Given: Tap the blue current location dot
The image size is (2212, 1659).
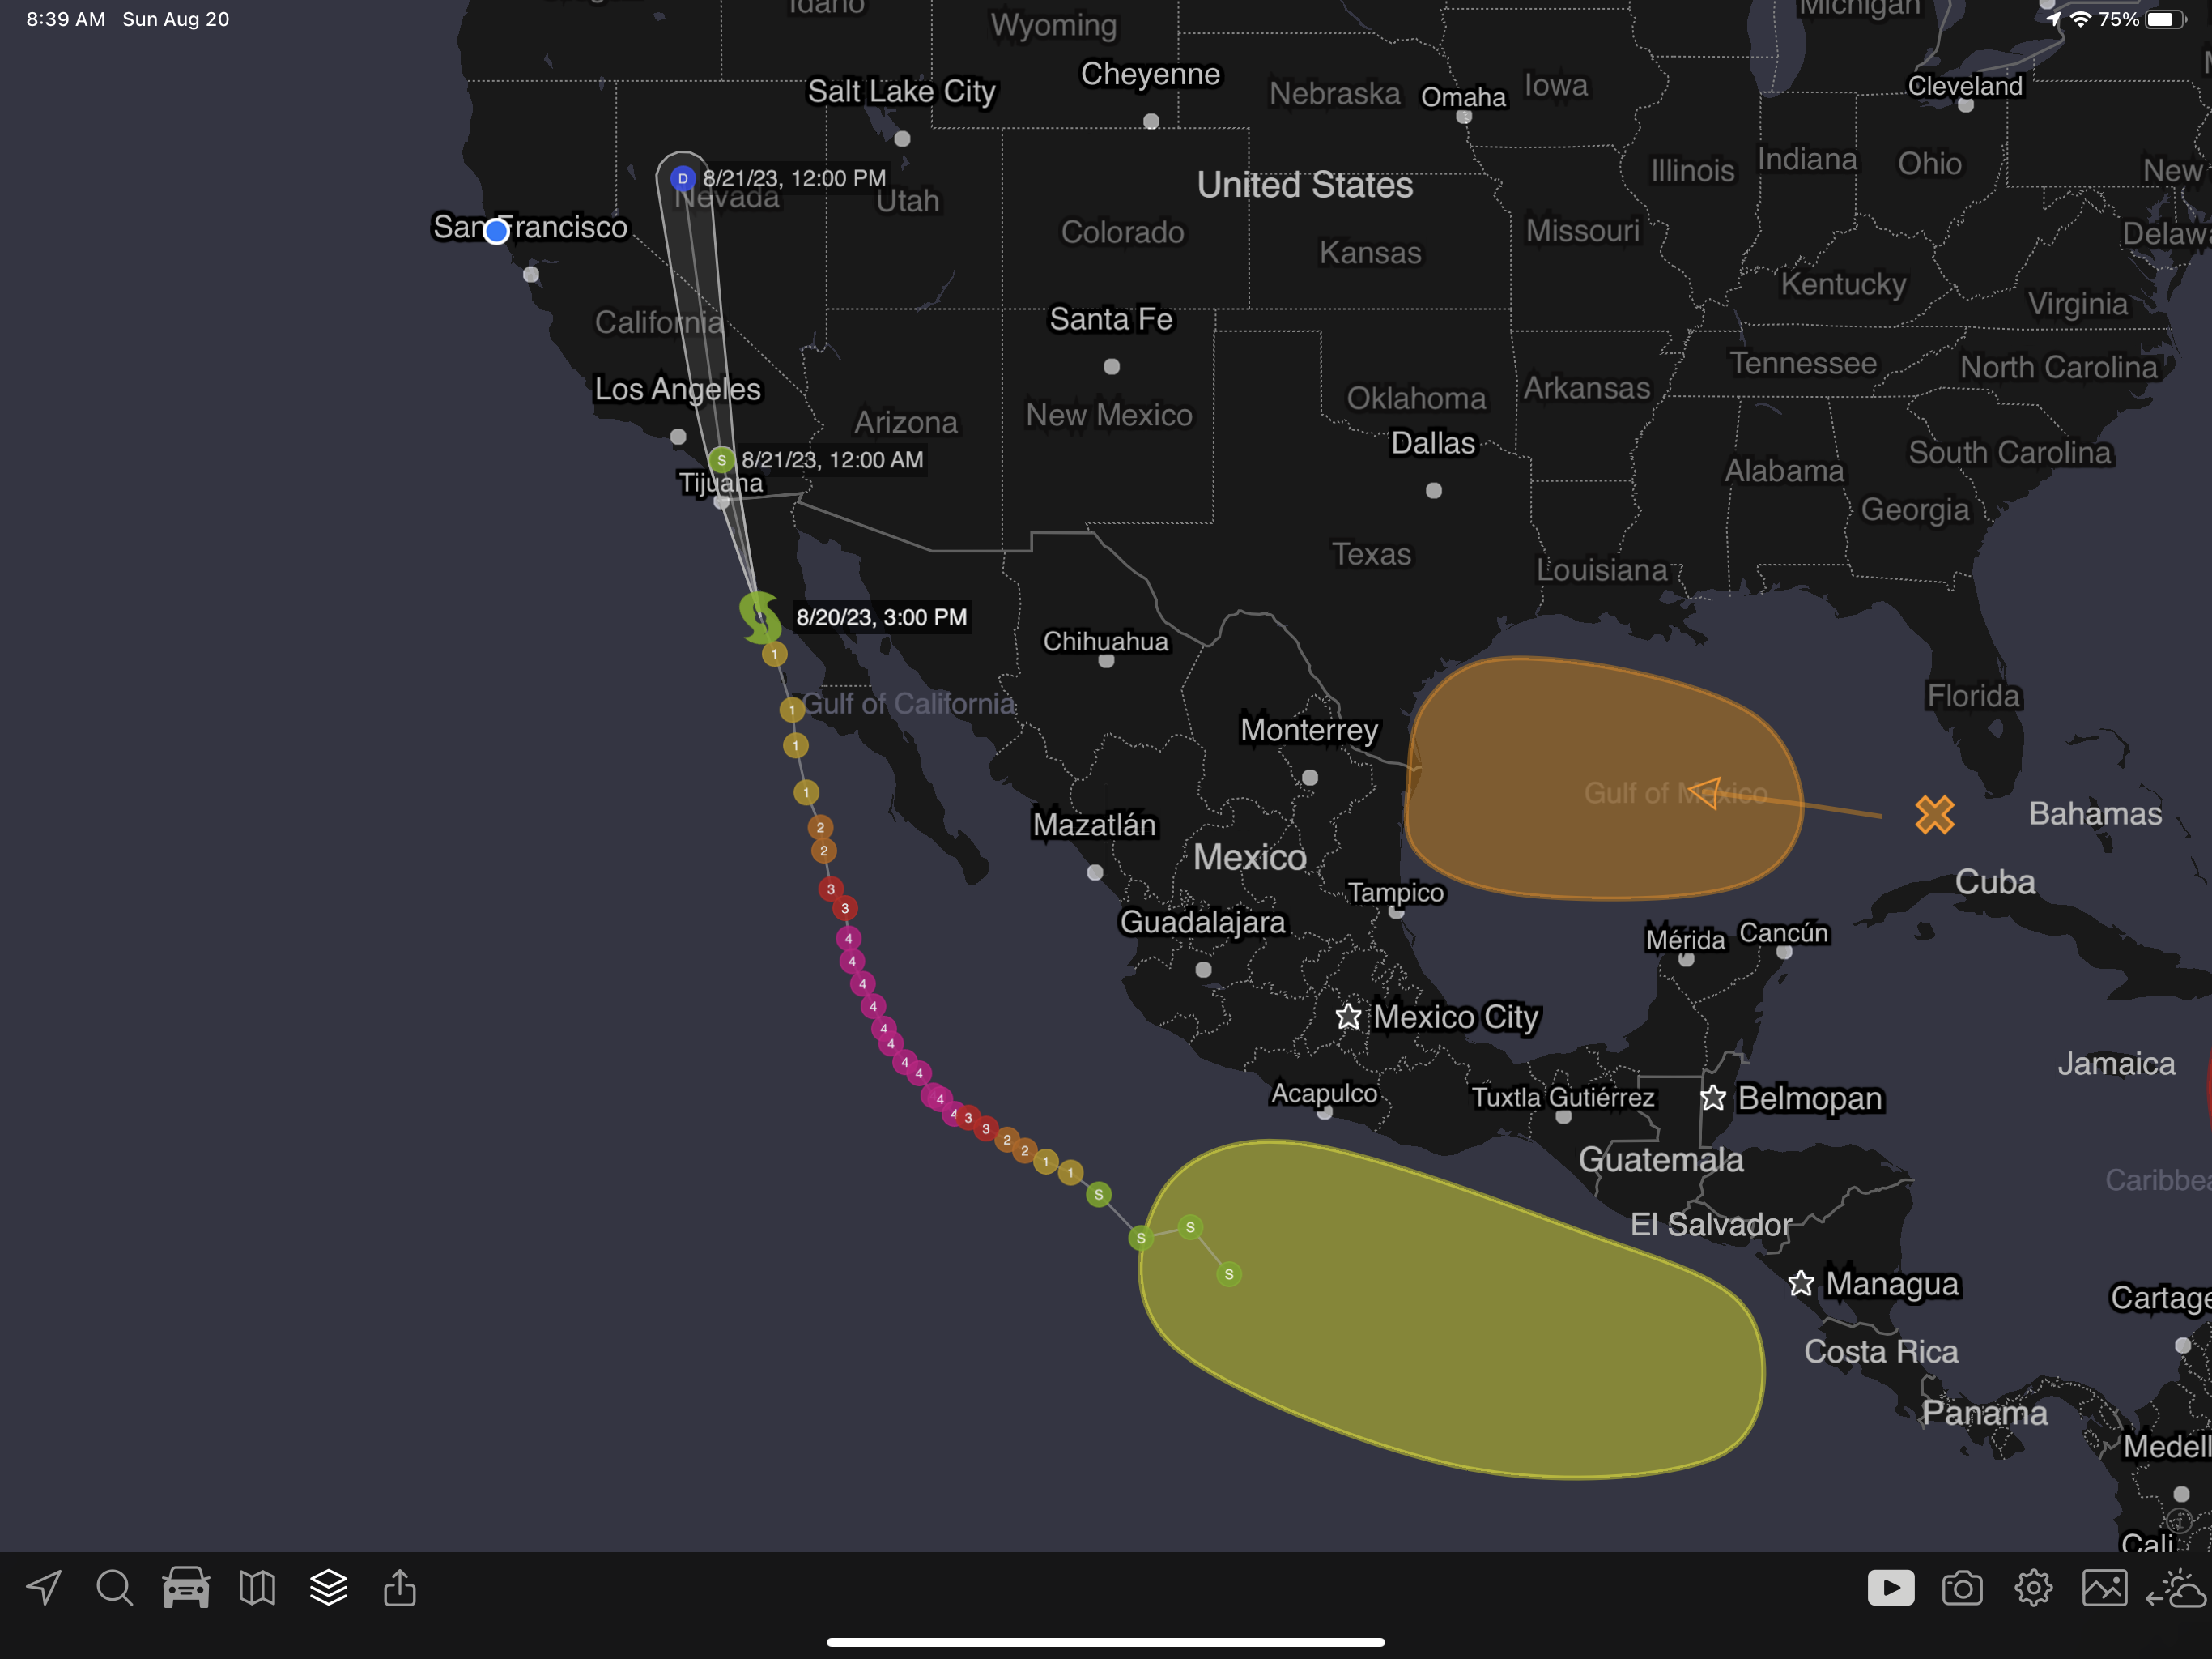Looking at the screenshot, I should pos(496,232).
